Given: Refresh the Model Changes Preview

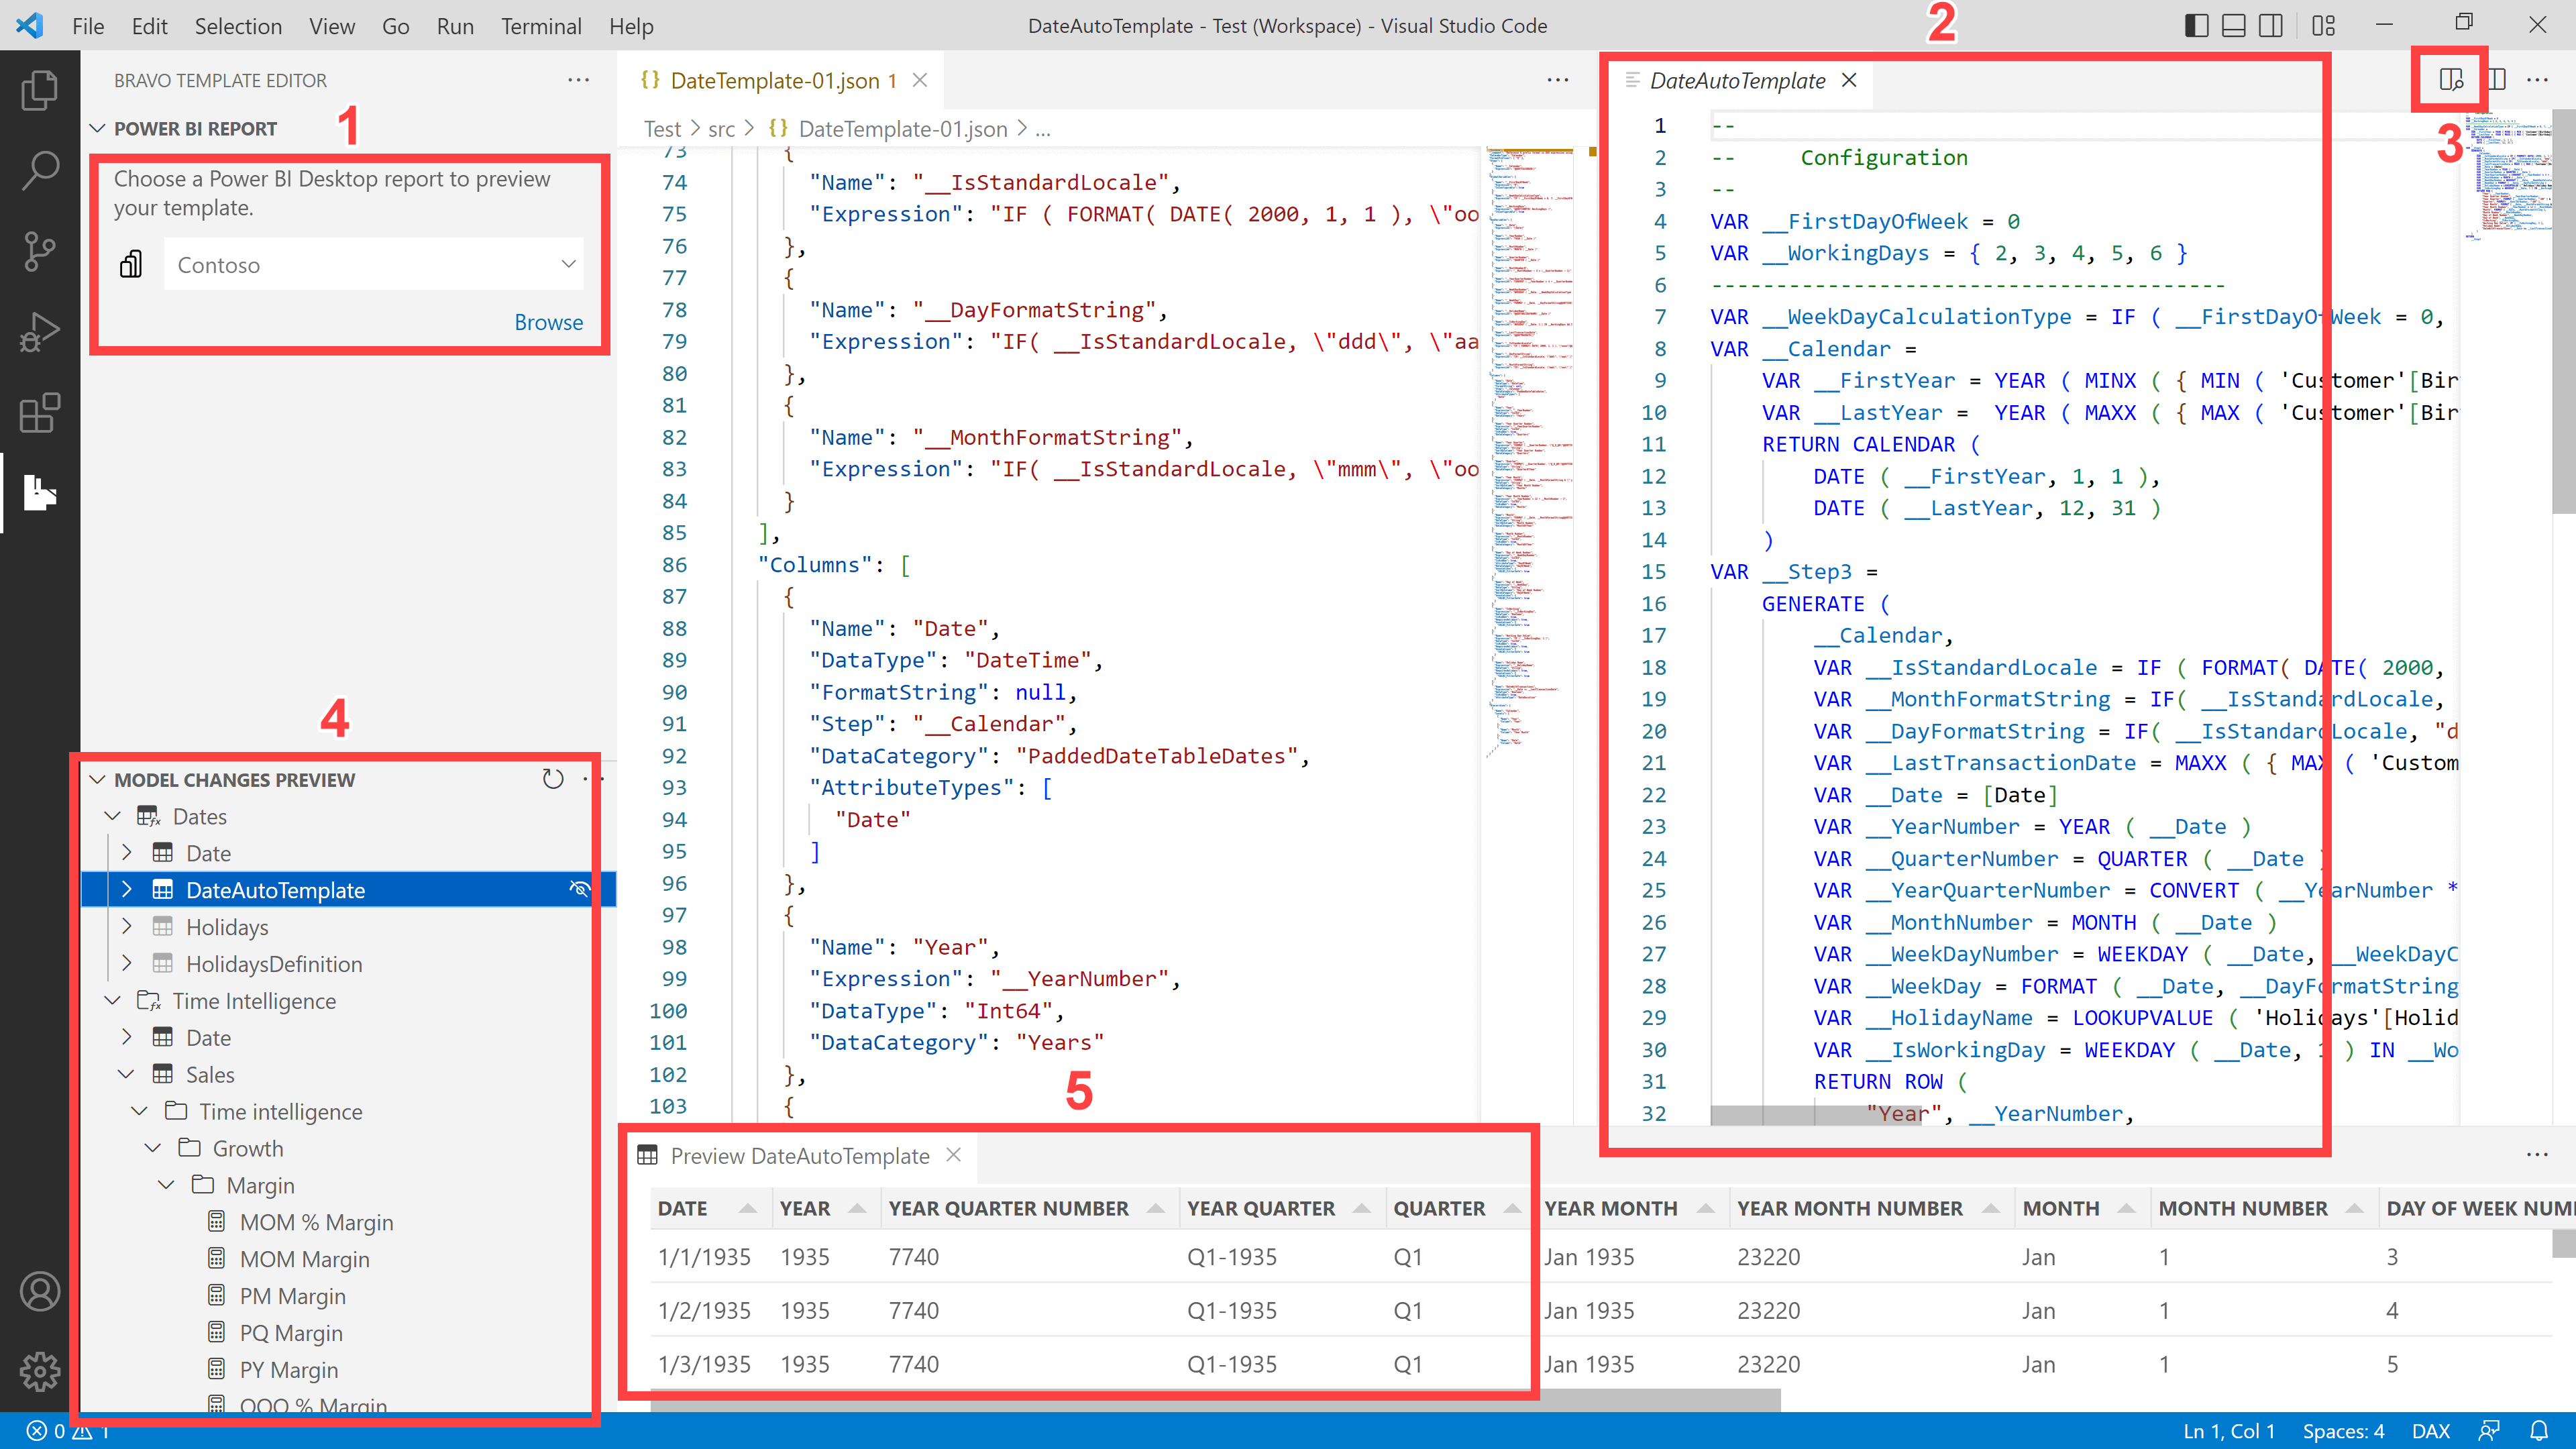Looking at the screenshot, I should pos(553,779).
